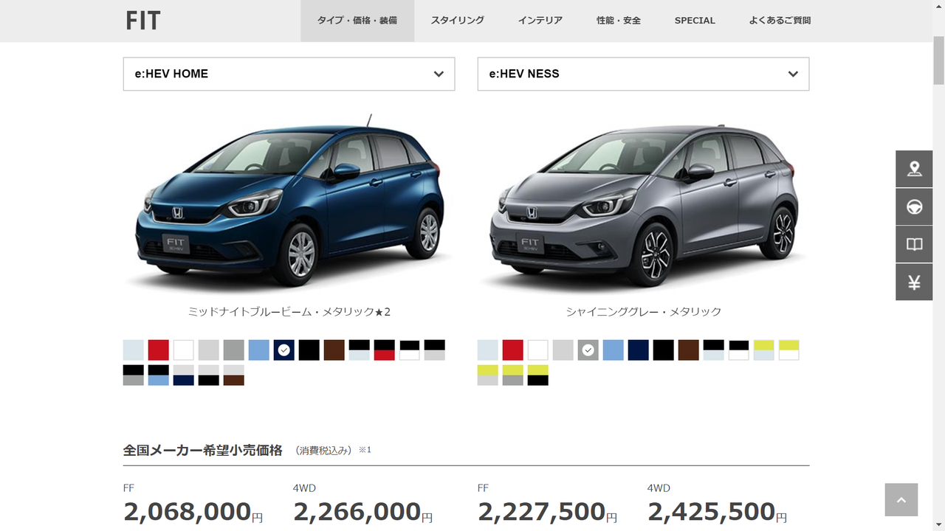Click the FIT logo
Image resolution: width=945 pixels, height=531 pixels.
[x=143, y=21]
